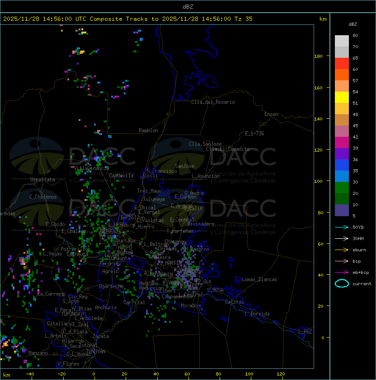The image size is (376, 380).
Task: Click the 'Lomas_Blancas' label
Action: pyautogui.click(x=259, y=279)
